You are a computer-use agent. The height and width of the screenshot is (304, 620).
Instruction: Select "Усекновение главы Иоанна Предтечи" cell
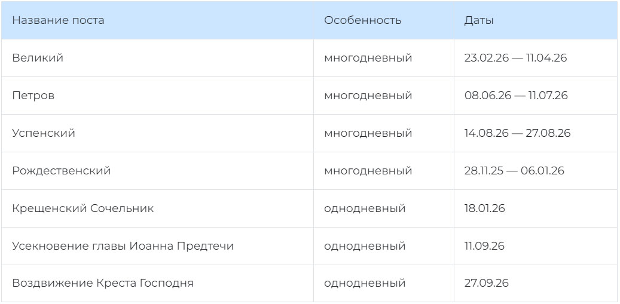123,246
